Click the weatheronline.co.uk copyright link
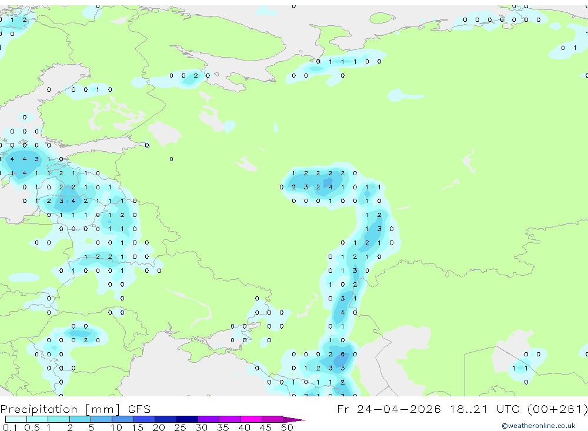Image resolution: width=588 pixels, height=431 pixels. [539, 426]
